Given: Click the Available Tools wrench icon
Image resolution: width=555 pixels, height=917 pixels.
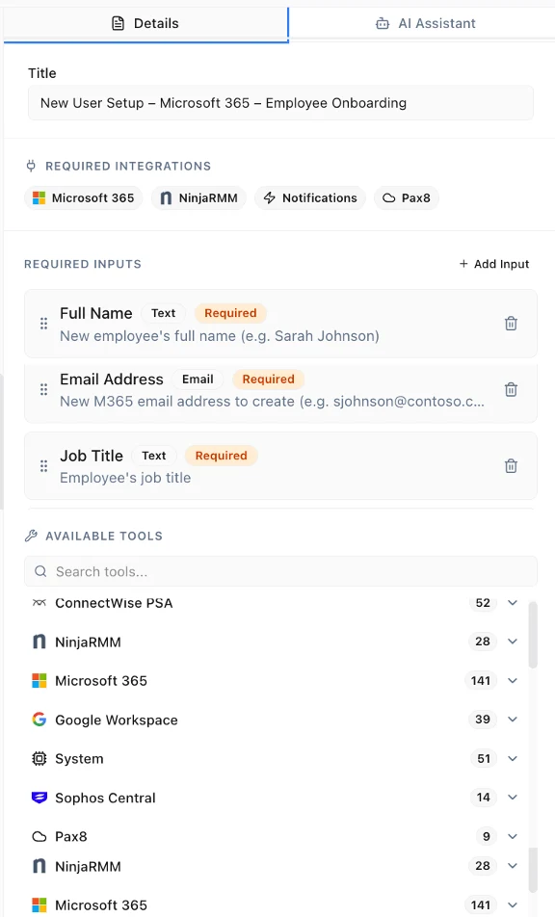Looking at the screenshot, I should pyautogui.click(x=31, y=536).
